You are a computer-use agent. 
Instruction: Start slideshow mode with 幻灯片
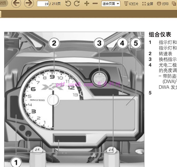[131, 4]
